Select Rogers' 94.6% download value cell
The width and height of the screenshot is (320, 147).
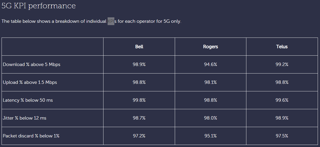pos(210,64)
